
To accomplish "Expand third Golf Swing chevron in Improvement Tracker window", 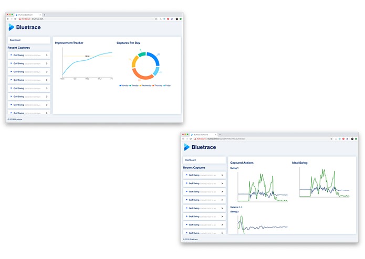I will [x=47, y=72].
